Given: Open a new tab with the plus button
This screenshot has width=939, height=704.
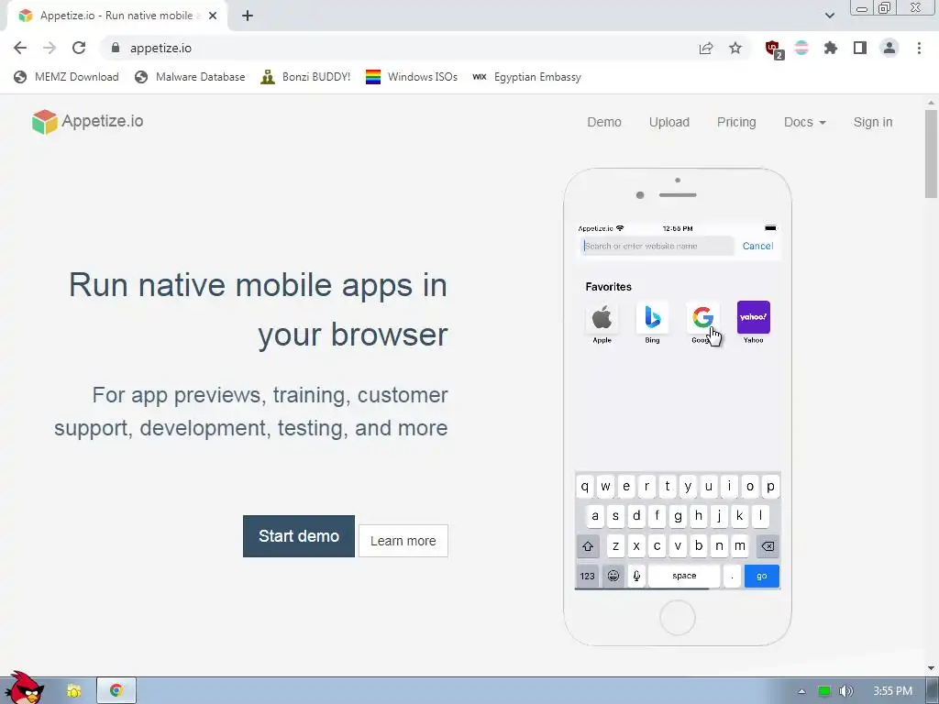Looking at the screenshot, I should (x=248, y=16).
